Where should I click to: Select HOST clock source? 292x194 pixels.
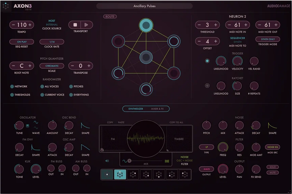pos(52,21)
